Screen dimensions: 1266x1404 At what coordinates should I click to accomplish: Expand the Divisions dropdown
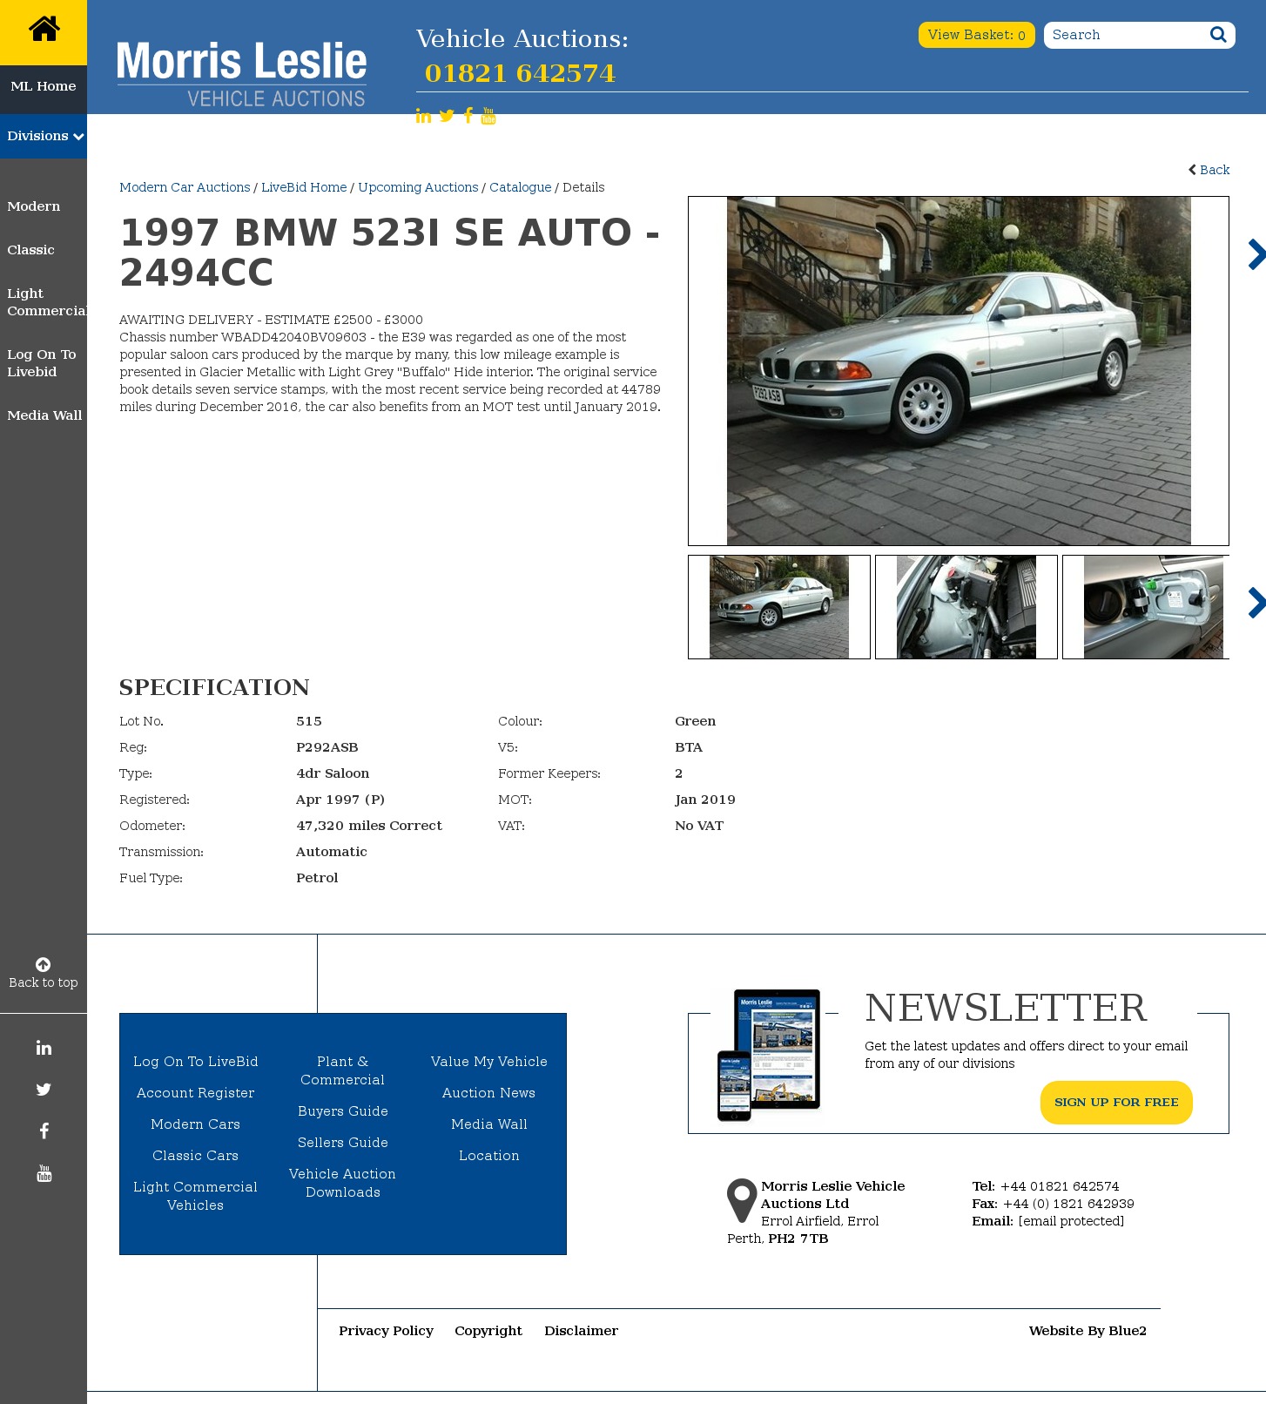click(44, 136)
